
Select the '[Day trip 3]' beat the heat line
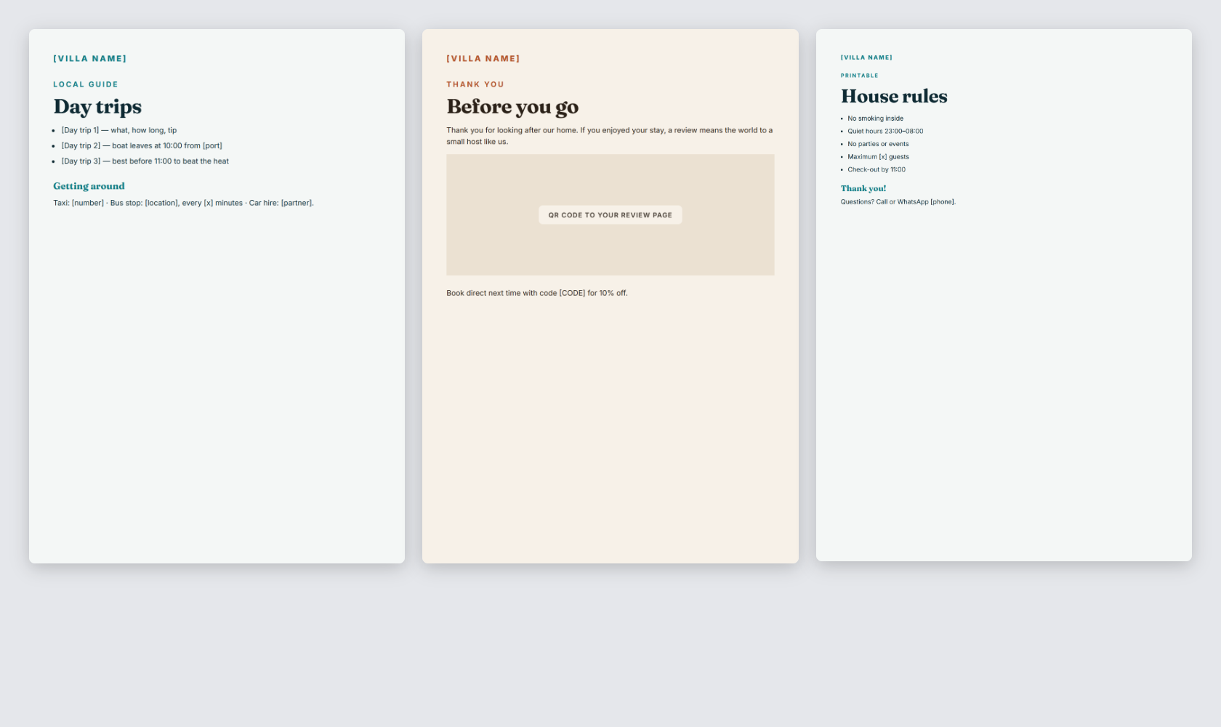pos(145,161)
